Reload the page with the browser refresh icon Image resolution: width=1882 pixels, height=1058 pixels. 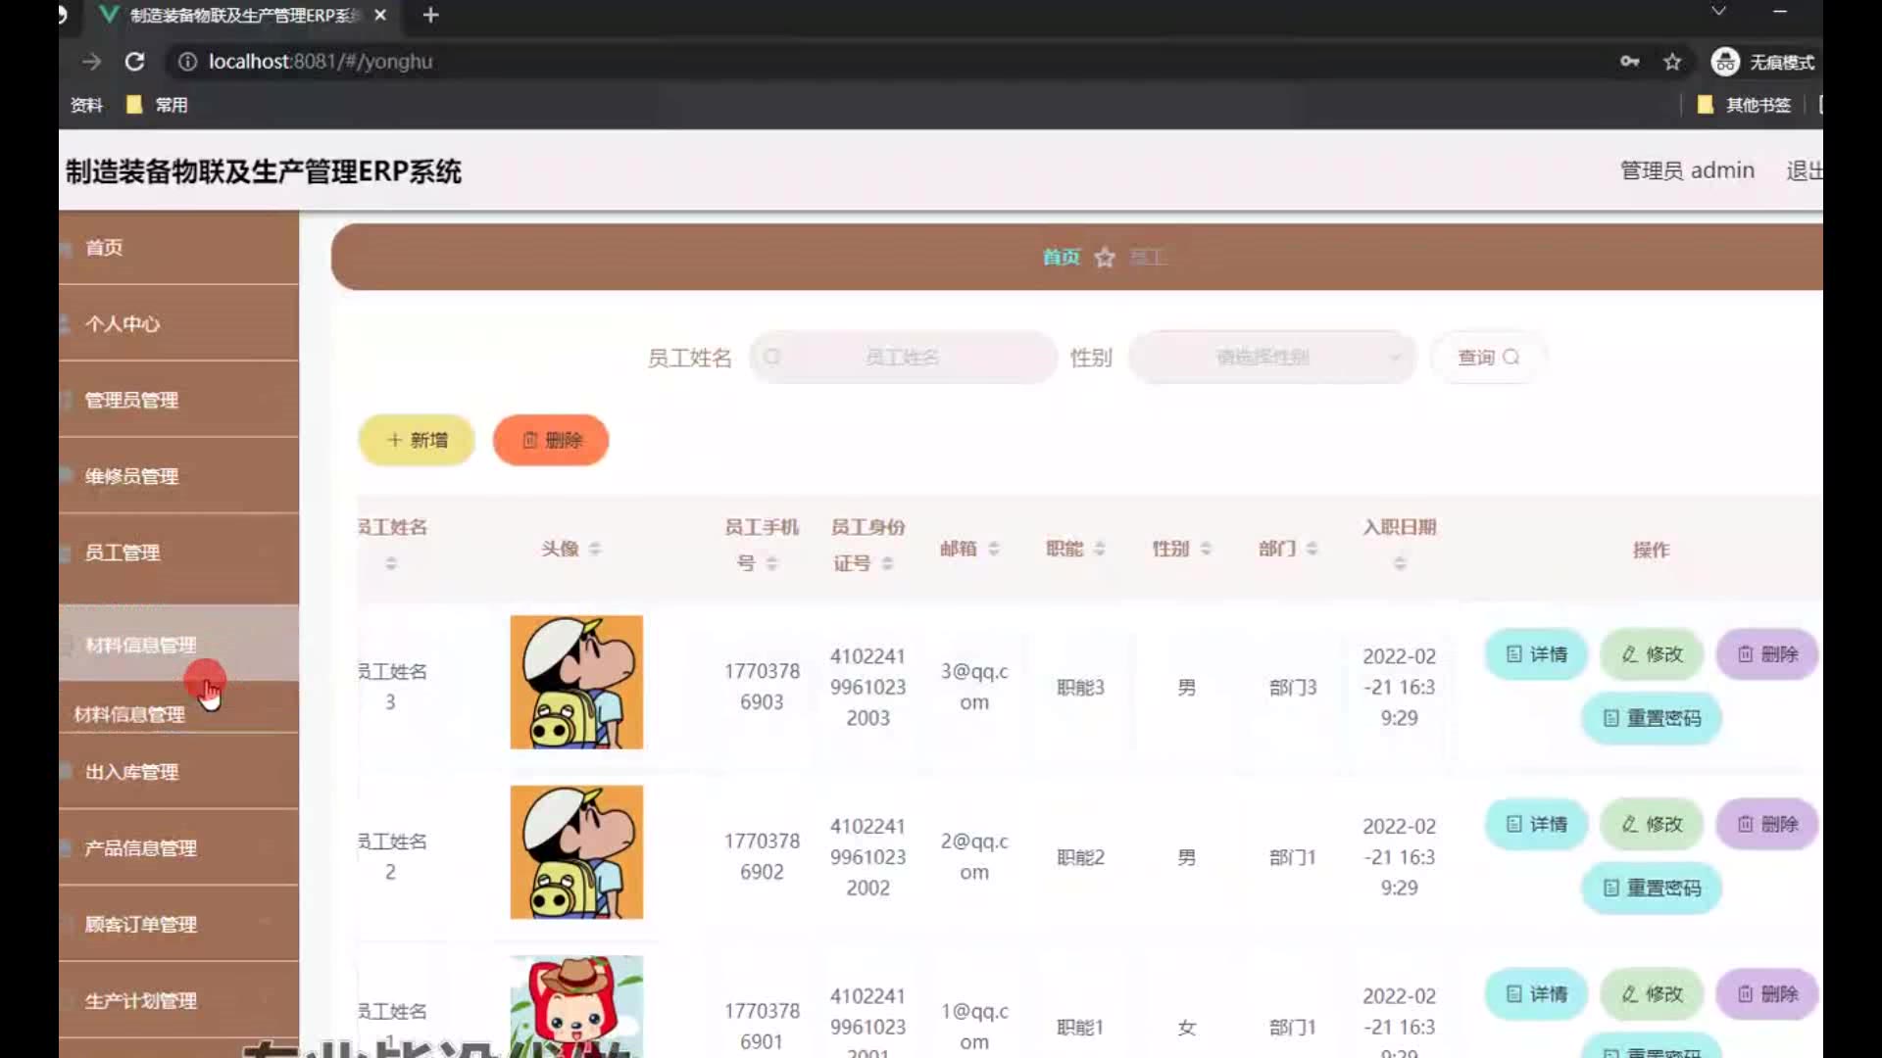tap(135, 62)
